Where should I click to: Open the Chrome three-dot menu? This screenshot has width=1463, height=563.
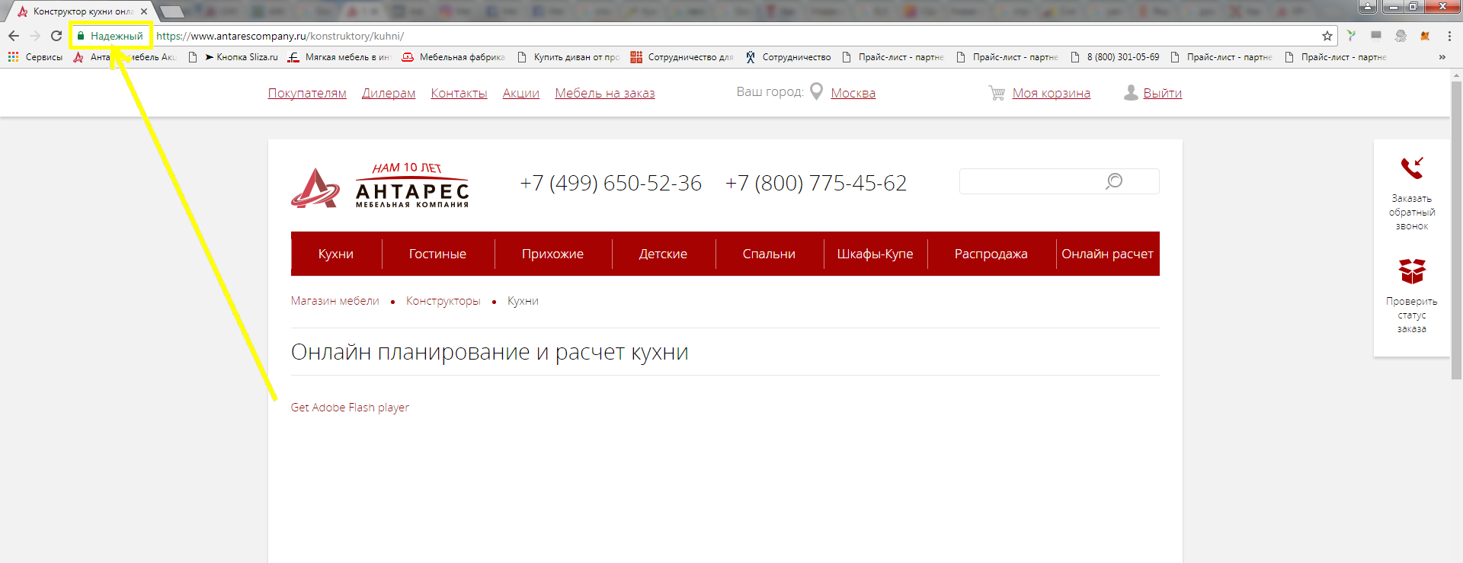coord(1449,36)
